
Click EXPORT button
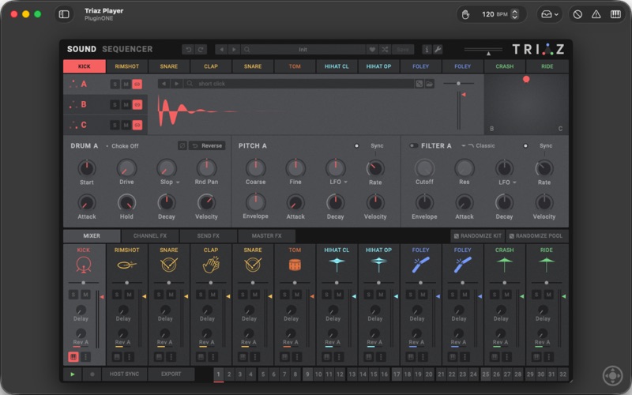click(171, 374)
